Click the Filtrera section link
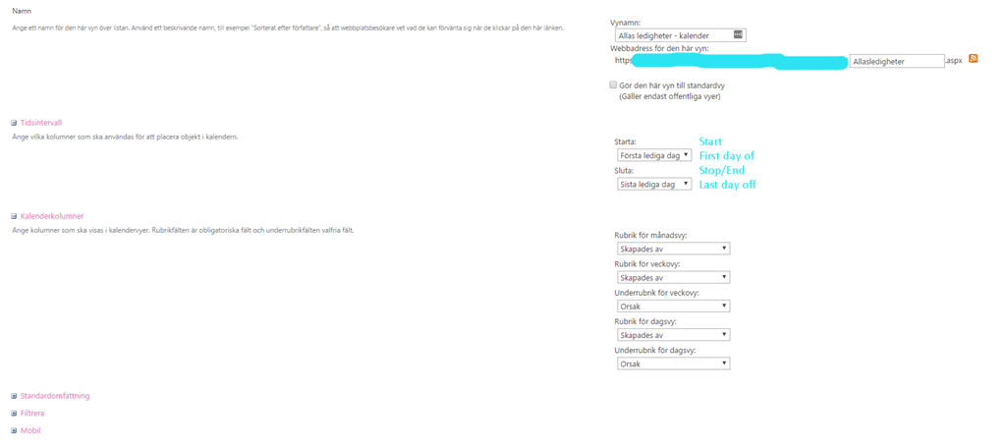Viewport: 1006px width, 448px height. point(32,414)
